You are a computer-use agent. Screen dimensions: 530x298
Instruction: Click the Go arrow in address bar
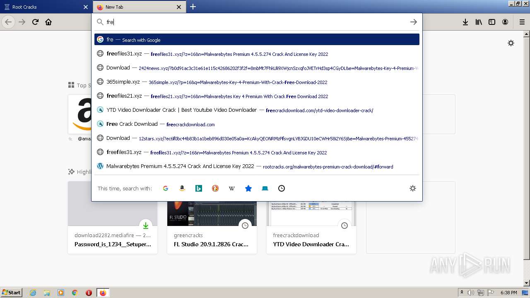tap(413, 22)
